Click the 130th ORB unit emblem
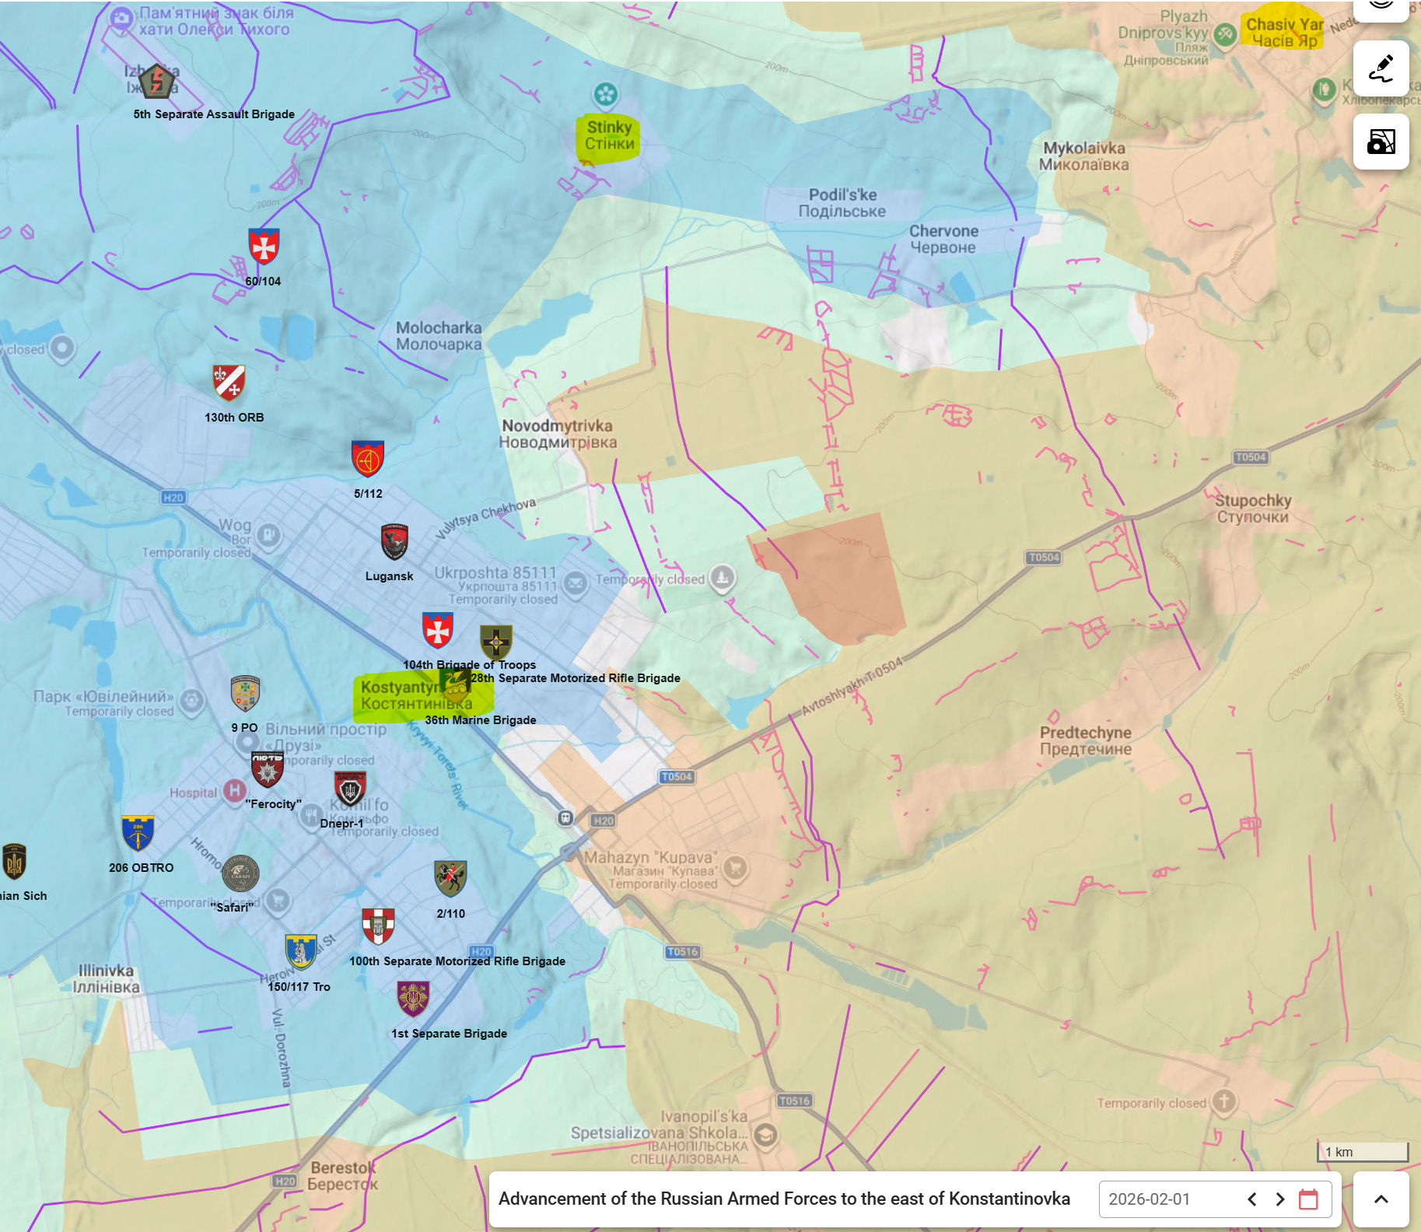This screenshot has width=1421, height=1232. click(x=229, y=383)
